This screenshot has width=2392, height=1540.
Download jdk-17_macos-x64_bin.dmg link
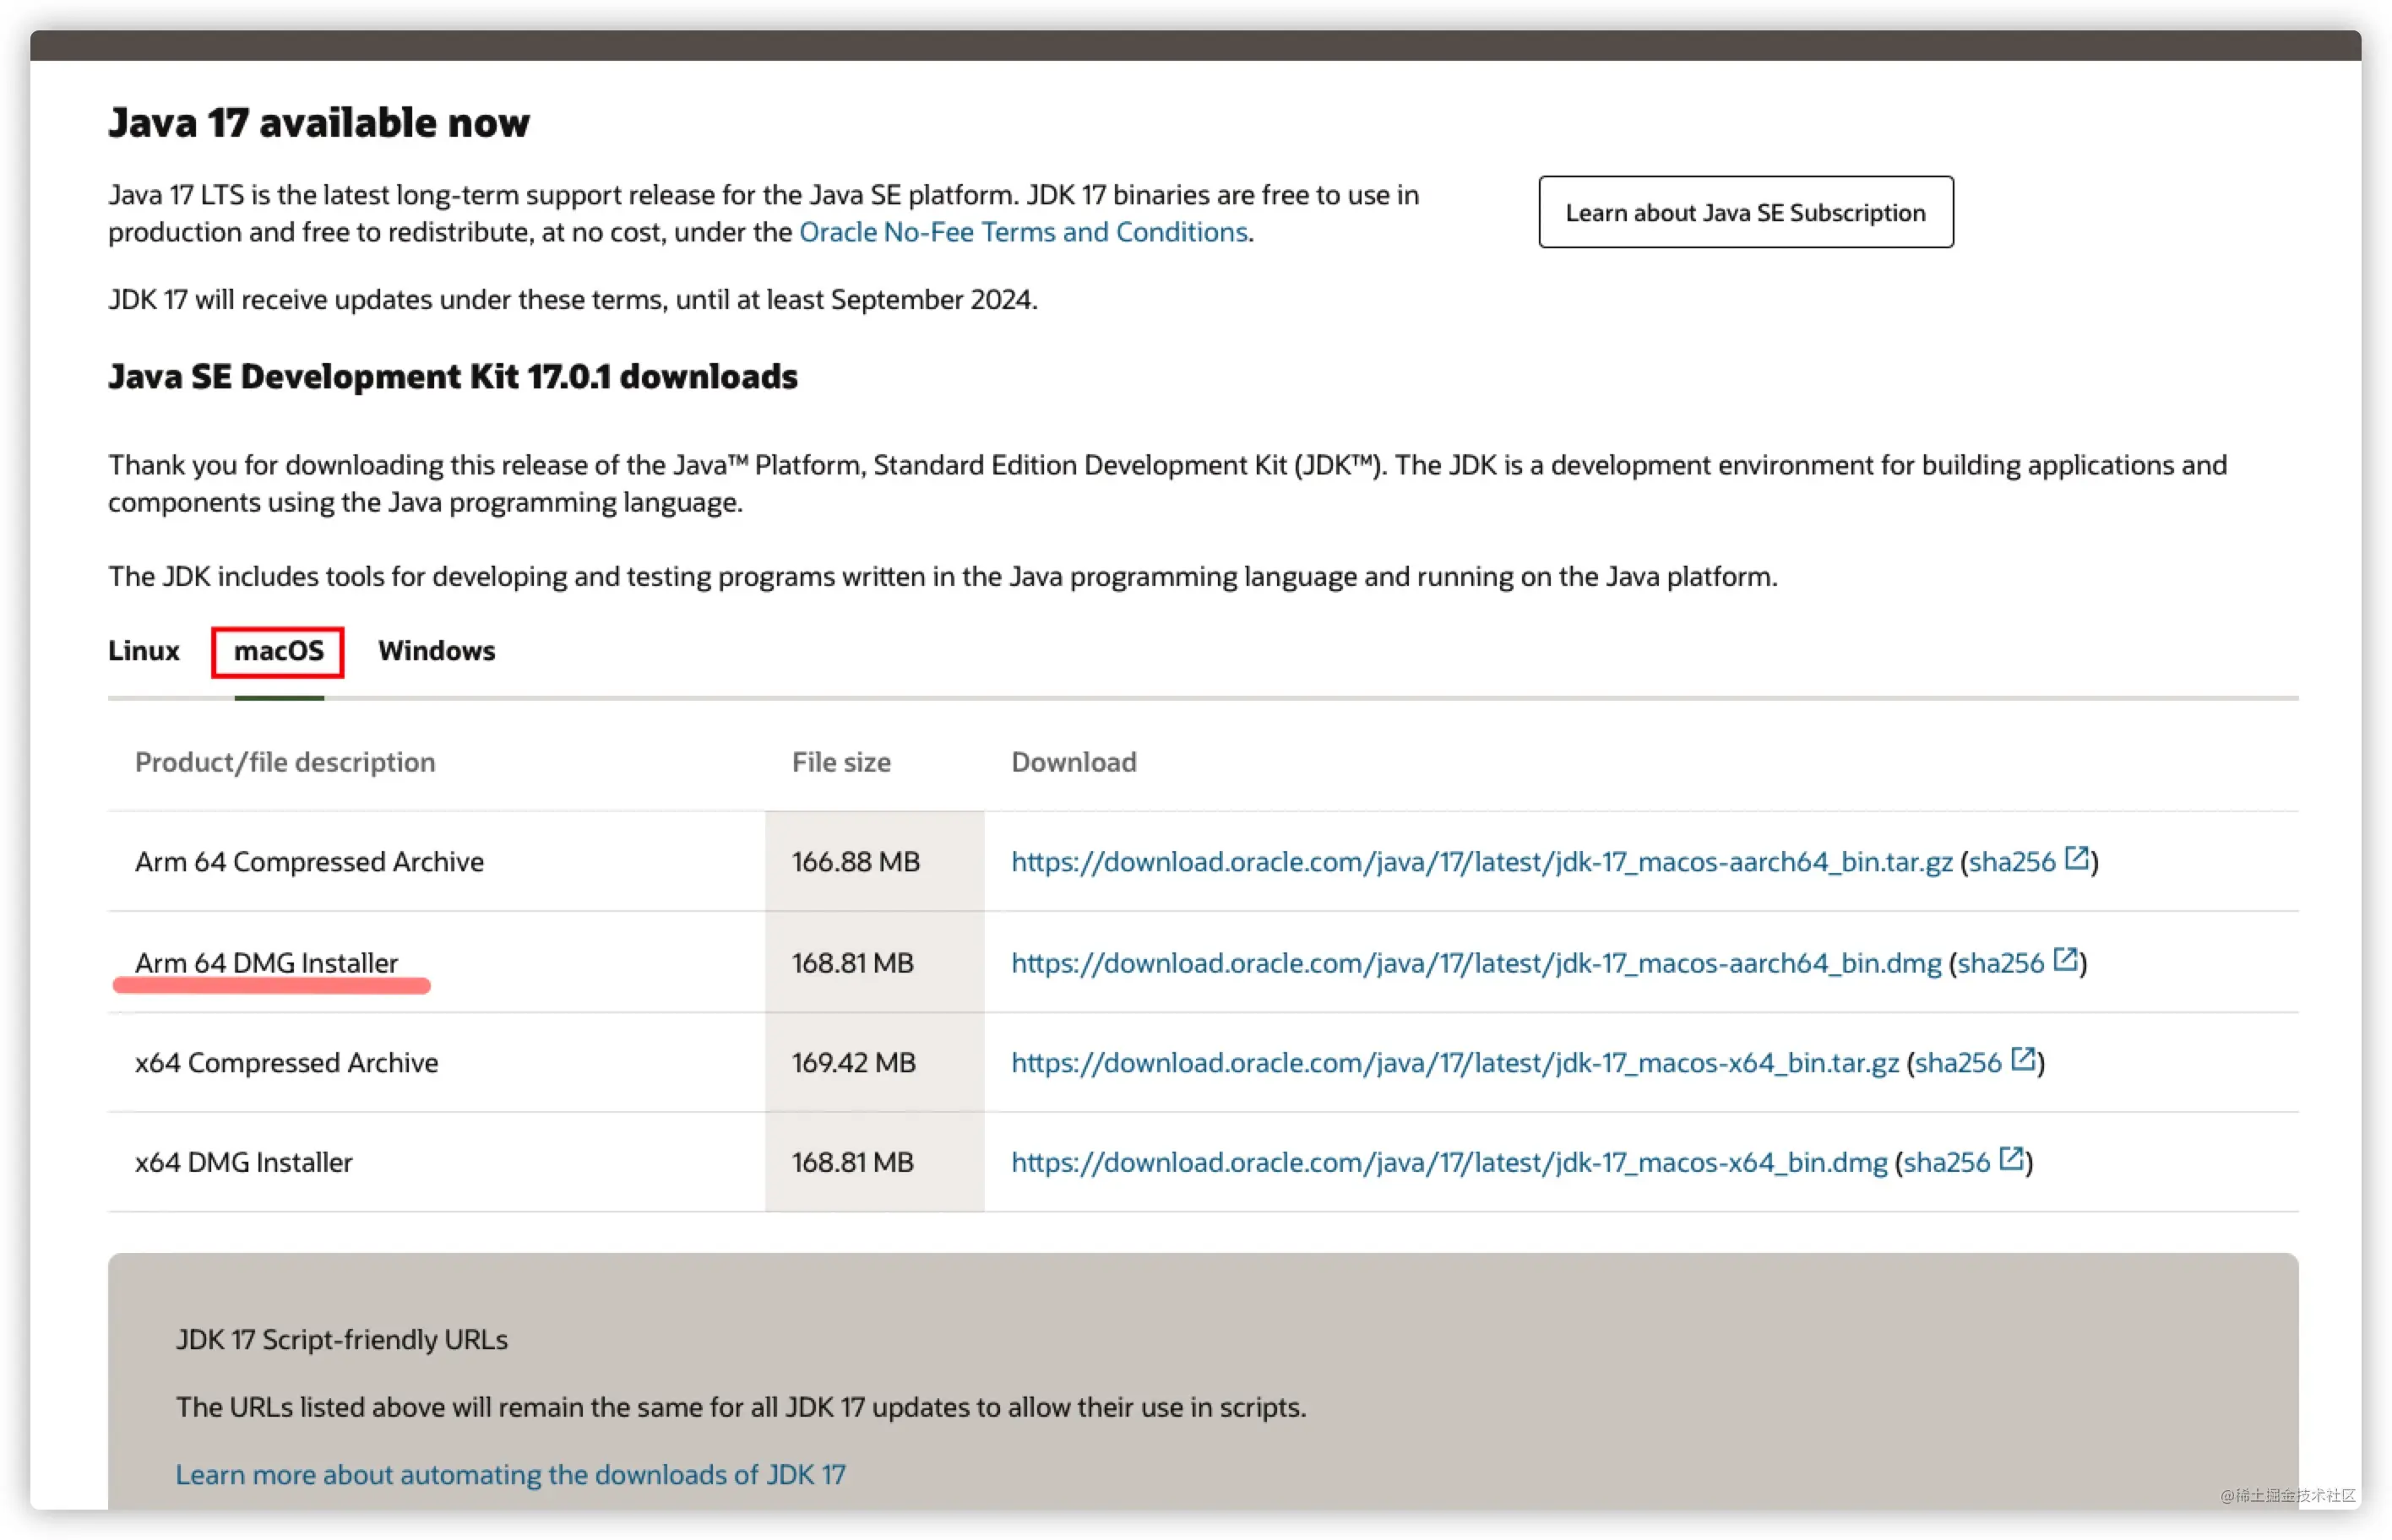pyautogui.click(x=1449, y=1163)
